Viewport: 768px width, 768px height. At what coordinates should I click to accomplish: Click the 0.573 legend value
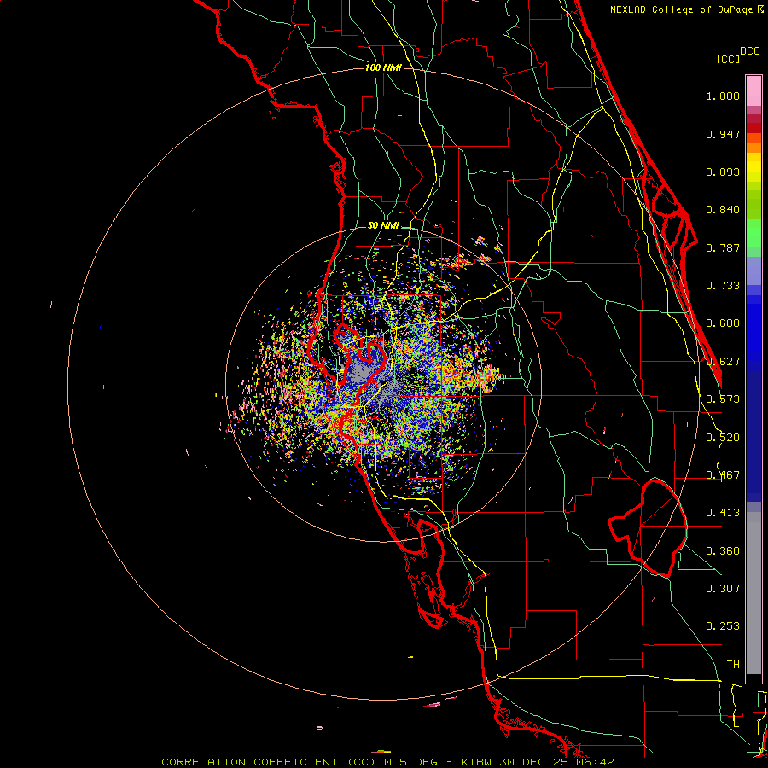[723, 399]
